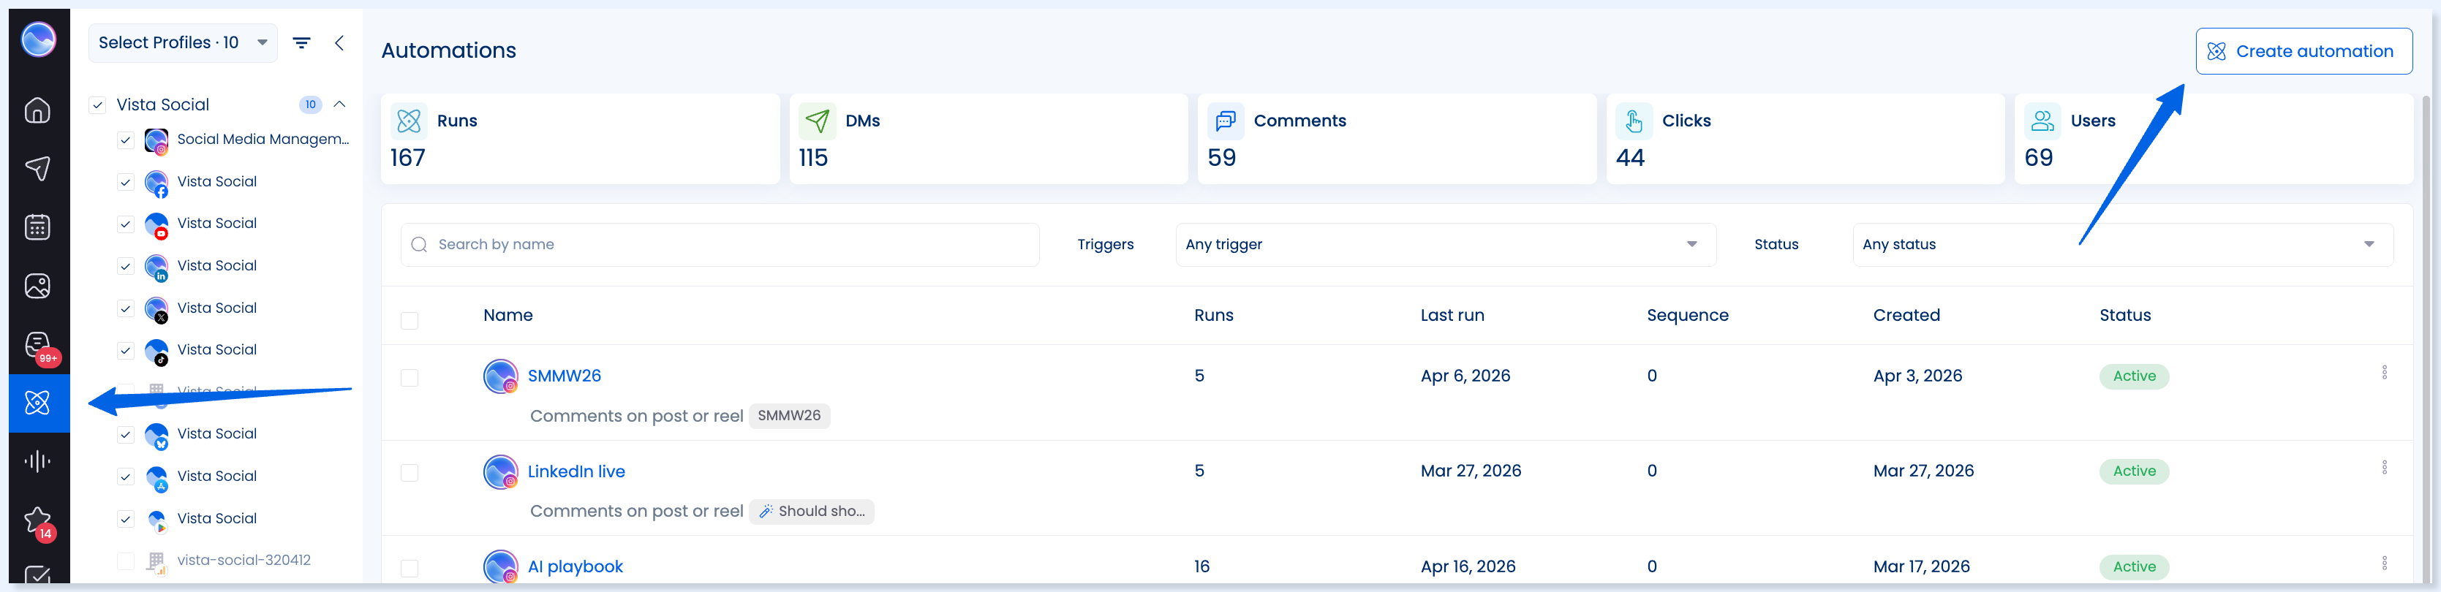Uncheck the Social Media Management Instagram profile

point(125,140)
